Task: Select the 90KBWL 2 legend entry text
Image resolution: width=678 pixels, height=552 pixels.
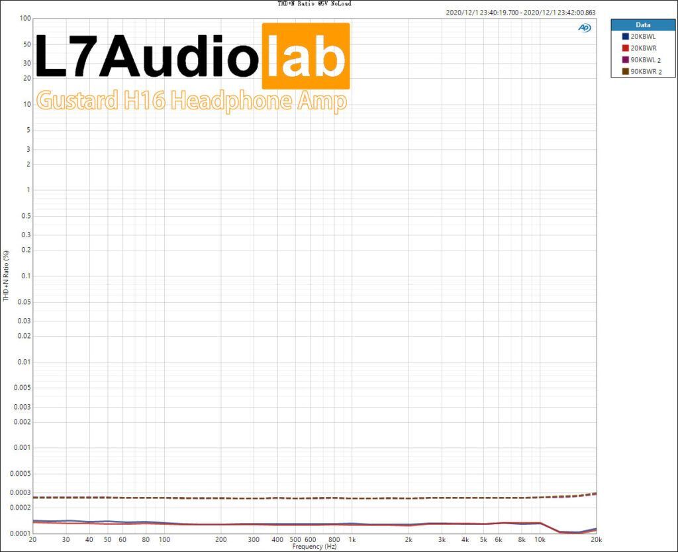Action: (x=646, y=60)
